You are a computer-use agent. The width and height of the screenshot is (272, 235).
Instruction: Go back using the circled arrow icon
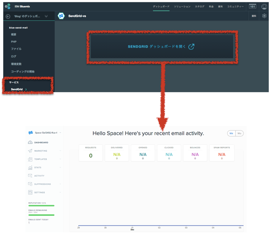pyautogui.click(x=8, y=16)
